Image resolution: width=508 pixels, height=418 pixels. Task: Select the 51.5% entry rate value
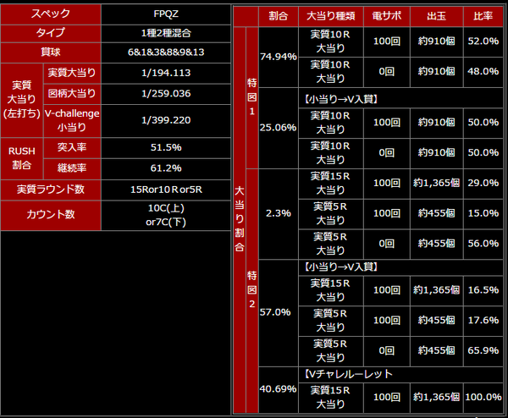coord(166,147)
